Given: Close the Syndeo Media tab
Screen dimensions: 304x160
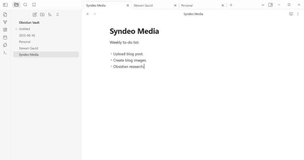Looking at the screenshot, I should point(128,5).
